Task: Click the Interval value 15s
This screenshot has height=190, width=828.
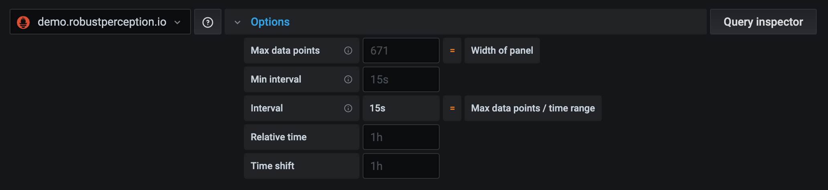Action: coord(377,108)
